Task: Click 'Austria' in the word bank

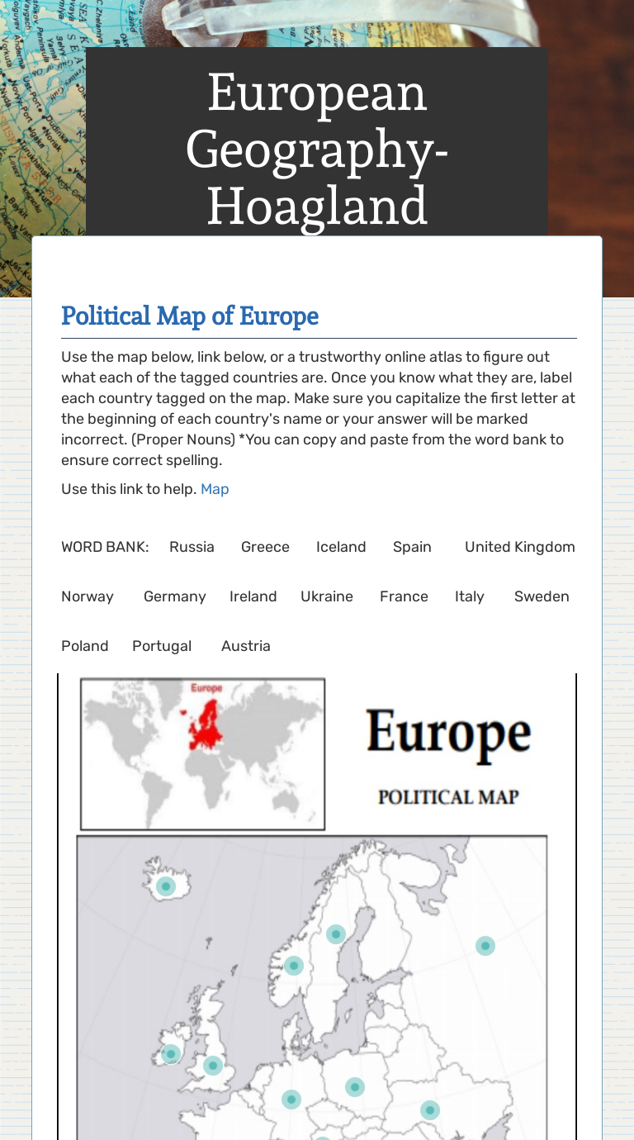Action: point(245,646)
